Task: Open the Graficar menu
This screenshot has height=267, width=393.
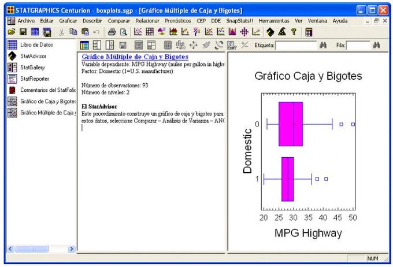Action: click(x=68, y=21)
